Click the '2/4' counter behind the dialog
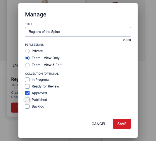This screenshot has height=141, width=156. click(15, 65)
